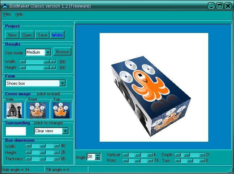Click left arrow of Box dimension Height

coord(28,152)
